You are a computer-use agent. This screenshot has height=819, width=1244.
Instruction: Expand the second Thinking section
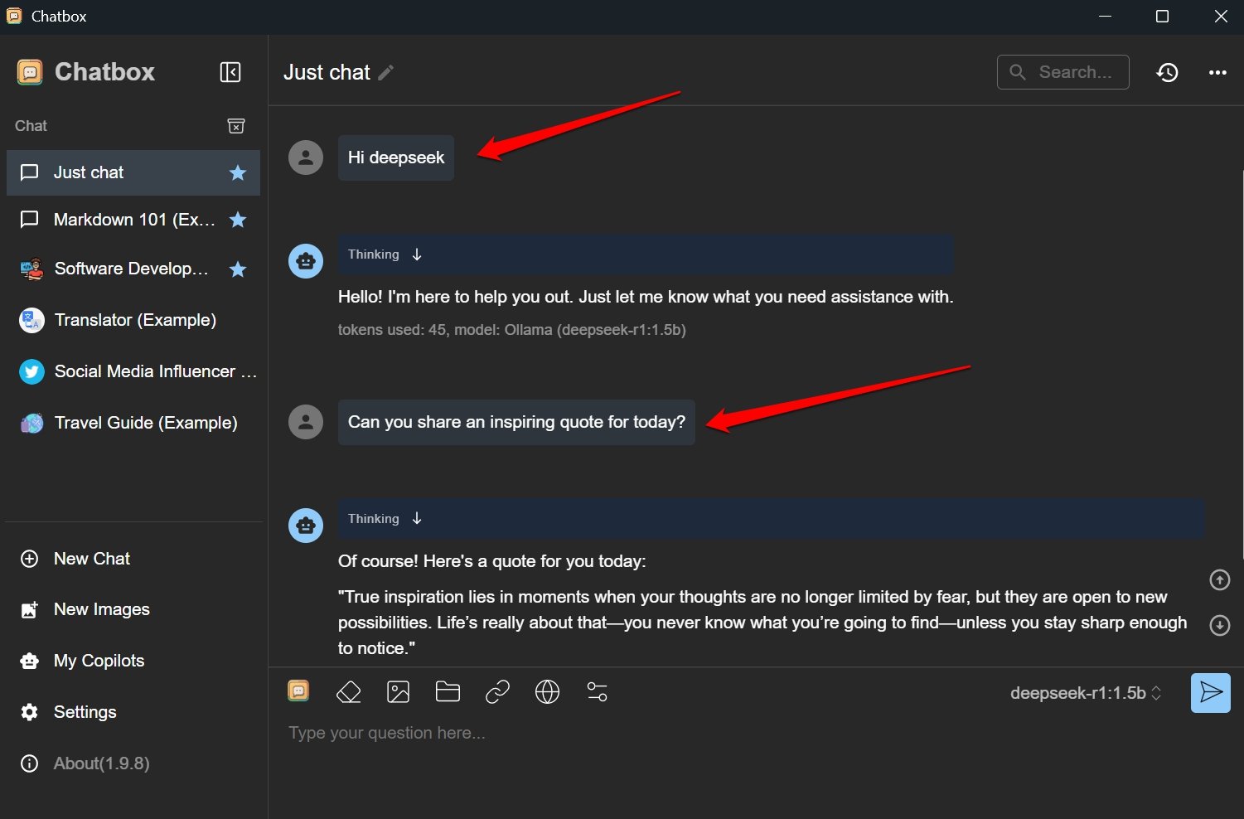point(771,519)
